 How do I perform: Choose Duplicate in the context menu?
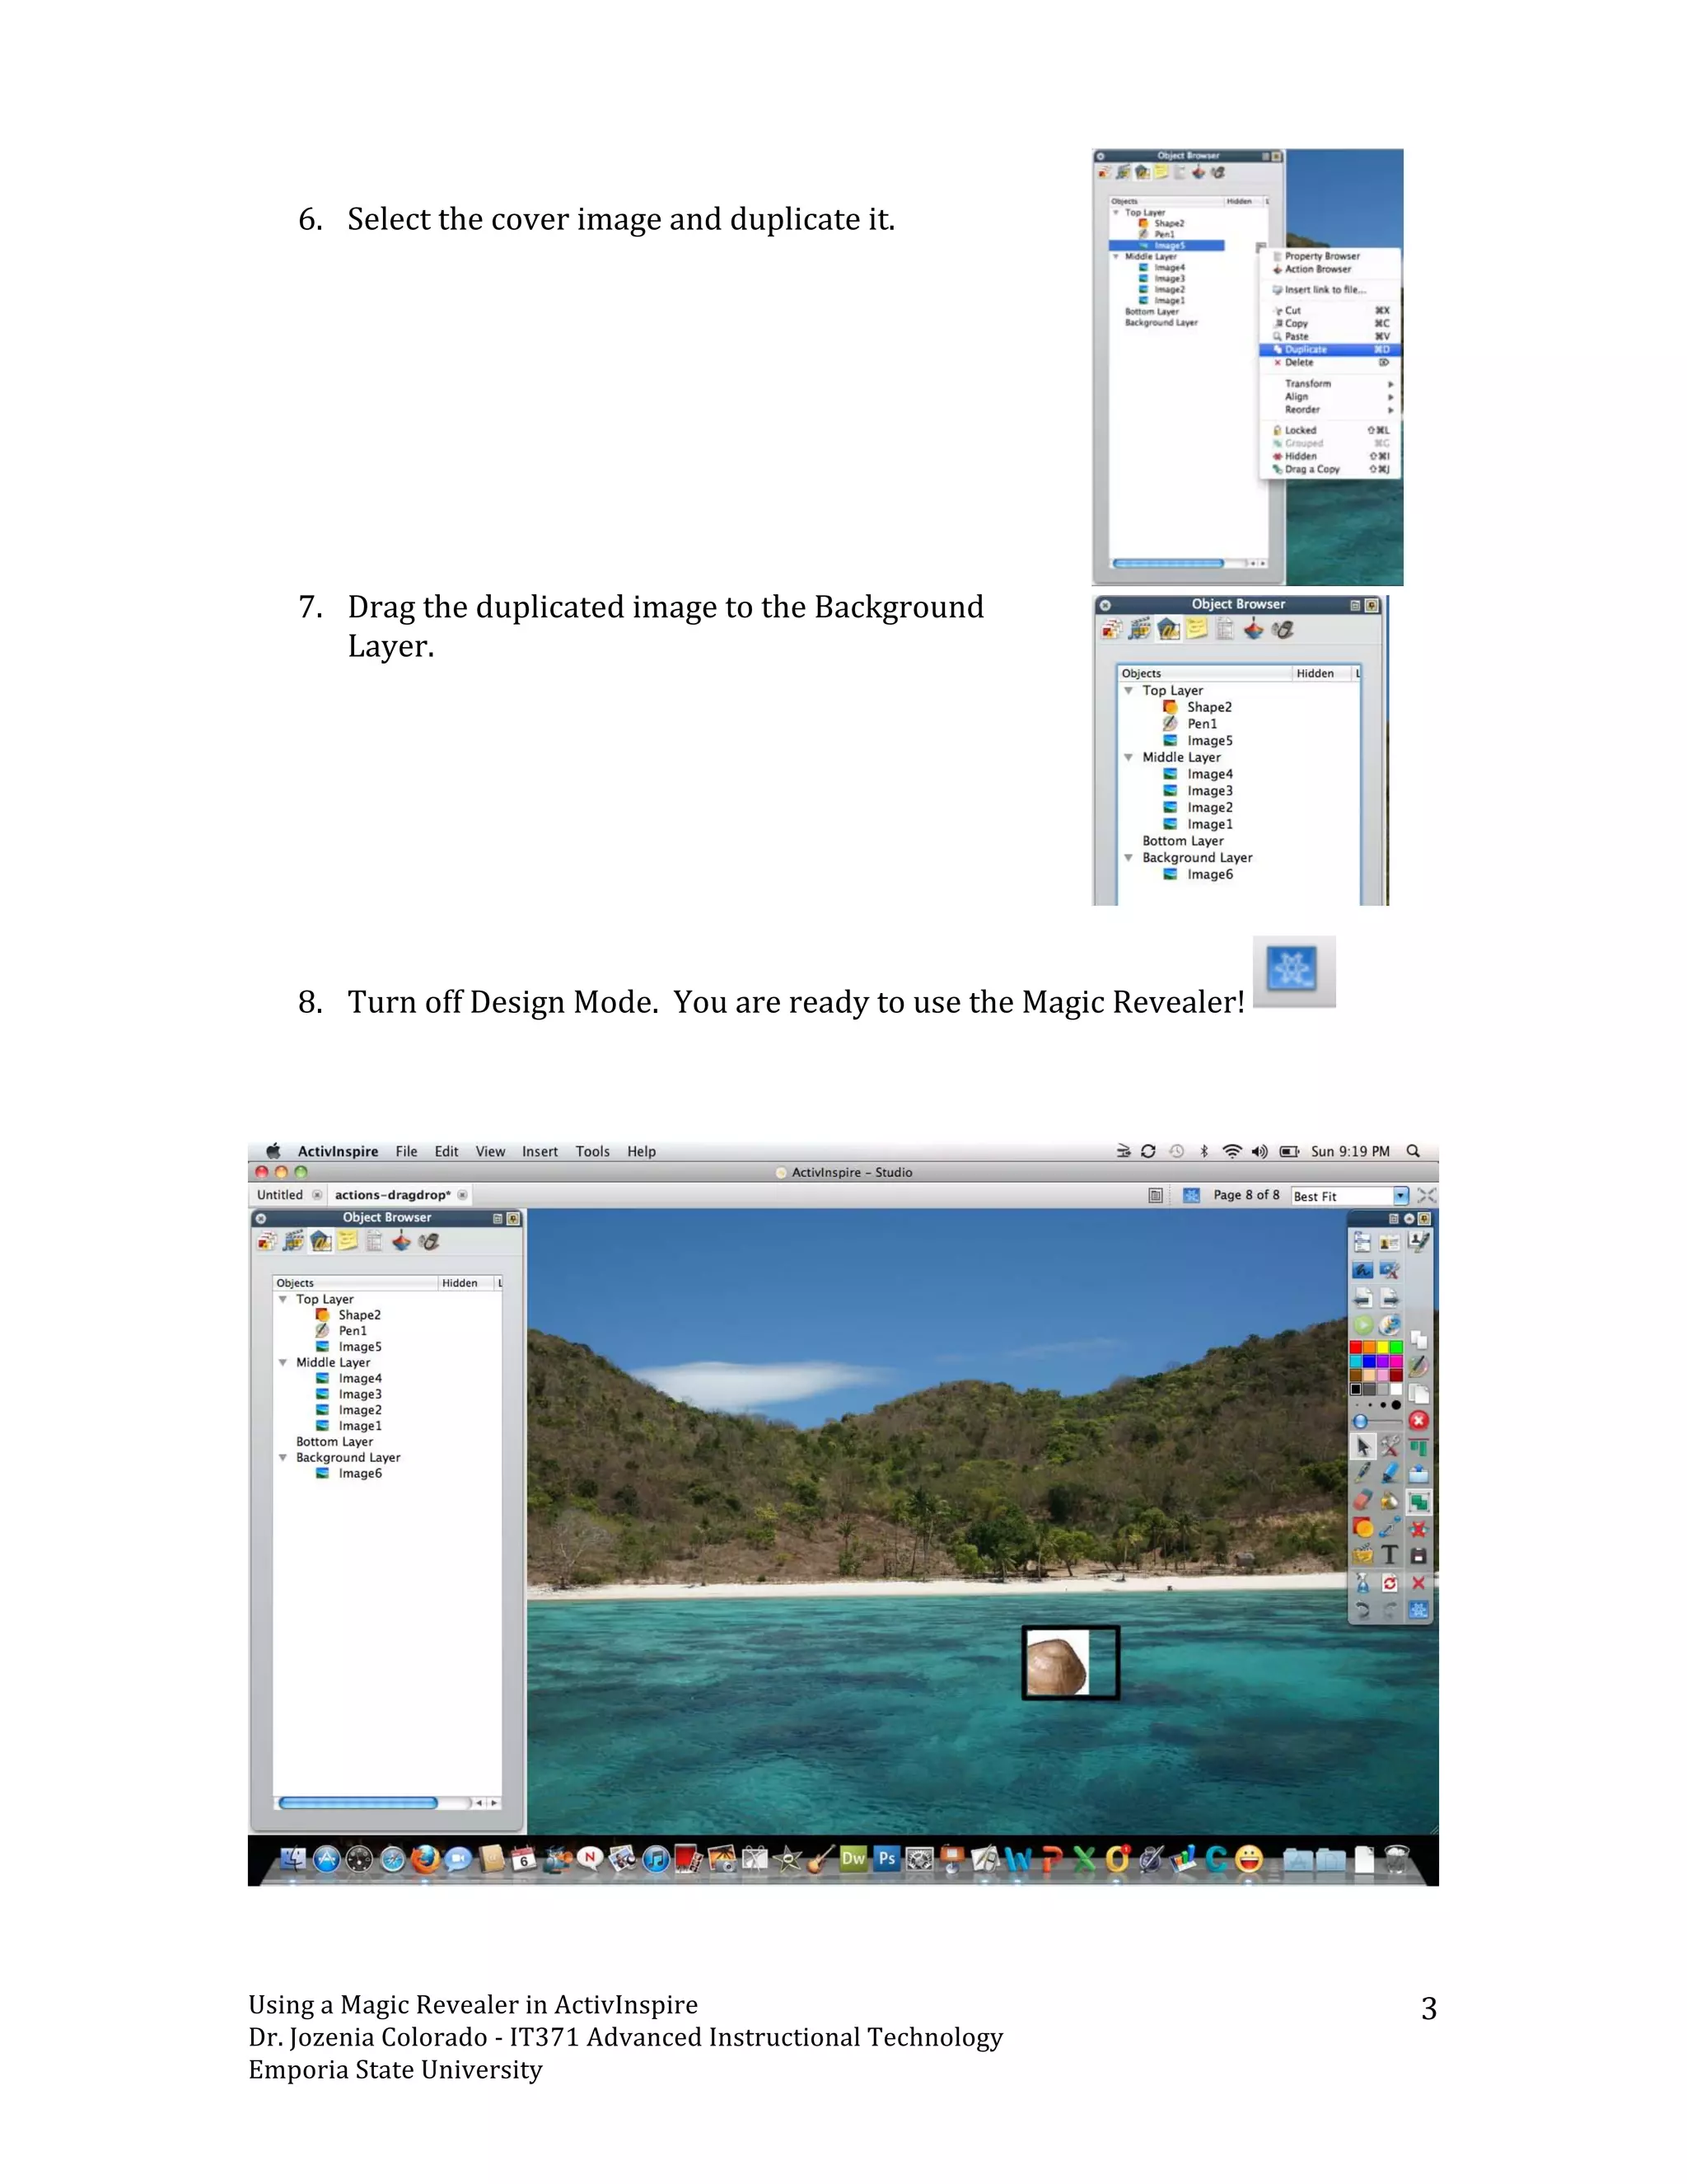tap(1306, 350)
